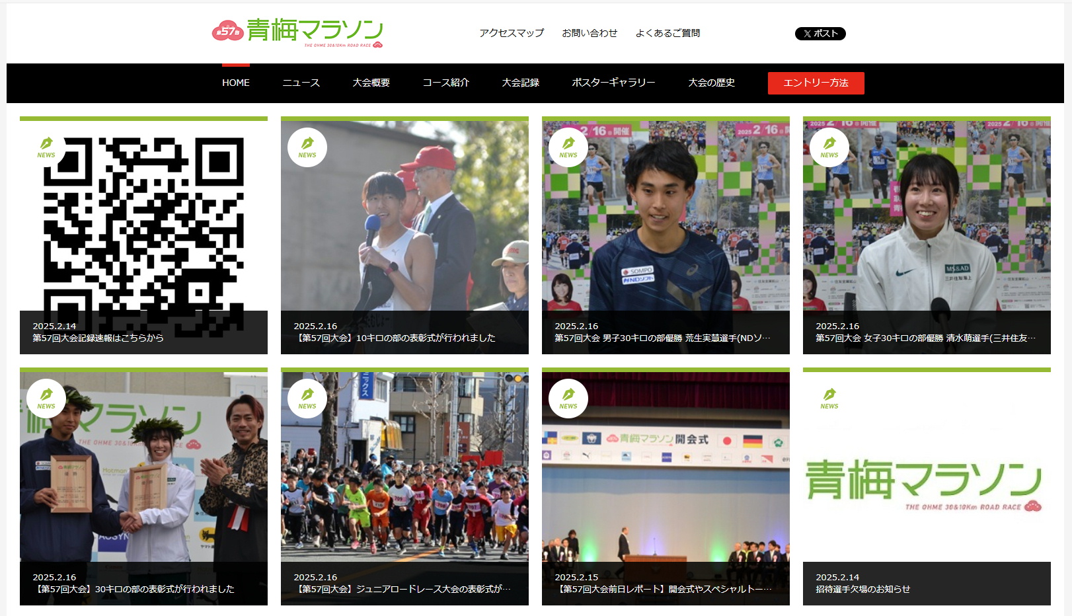Click the 2025.2.14 date on 大会記録速報 card
Viewport: 1072px width, 616px height.
(x=54, y=326)
